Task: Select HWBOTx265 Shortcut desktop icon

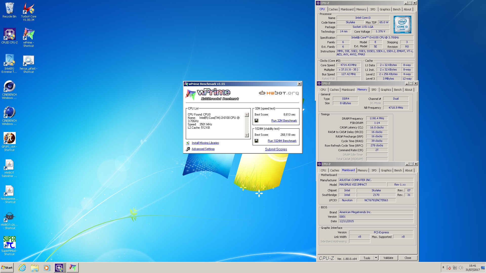Action: (9, 220)
